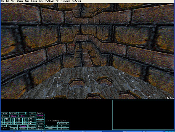Toggle the Use grid option
The height and width of the screenshot is (132, 175).
point(23,116)
